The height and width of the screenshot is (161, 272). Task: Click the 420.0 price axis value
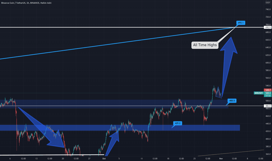[268, 131]
